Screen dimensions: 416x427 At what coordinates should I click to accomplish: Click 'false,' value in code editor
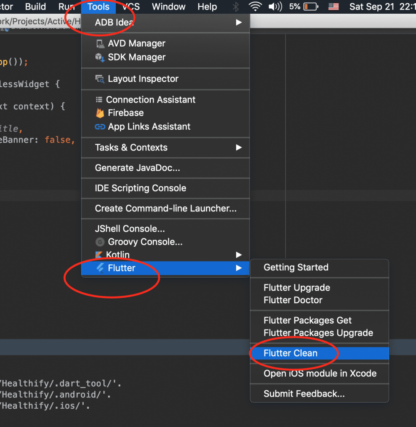60,140
